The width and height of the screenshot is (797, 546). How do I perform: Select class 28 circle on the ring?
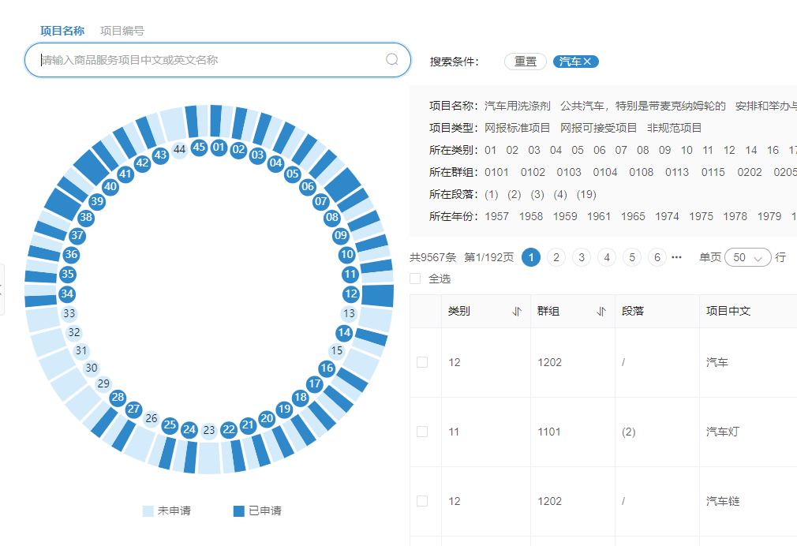point(118,397)
